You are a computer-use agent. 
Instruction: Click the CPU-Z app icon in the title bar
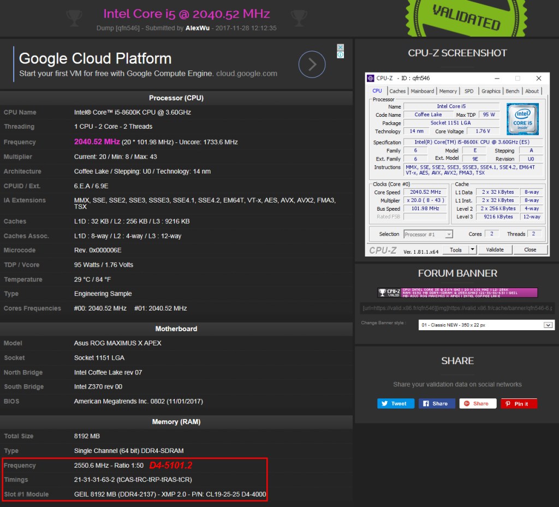[371, 78]
